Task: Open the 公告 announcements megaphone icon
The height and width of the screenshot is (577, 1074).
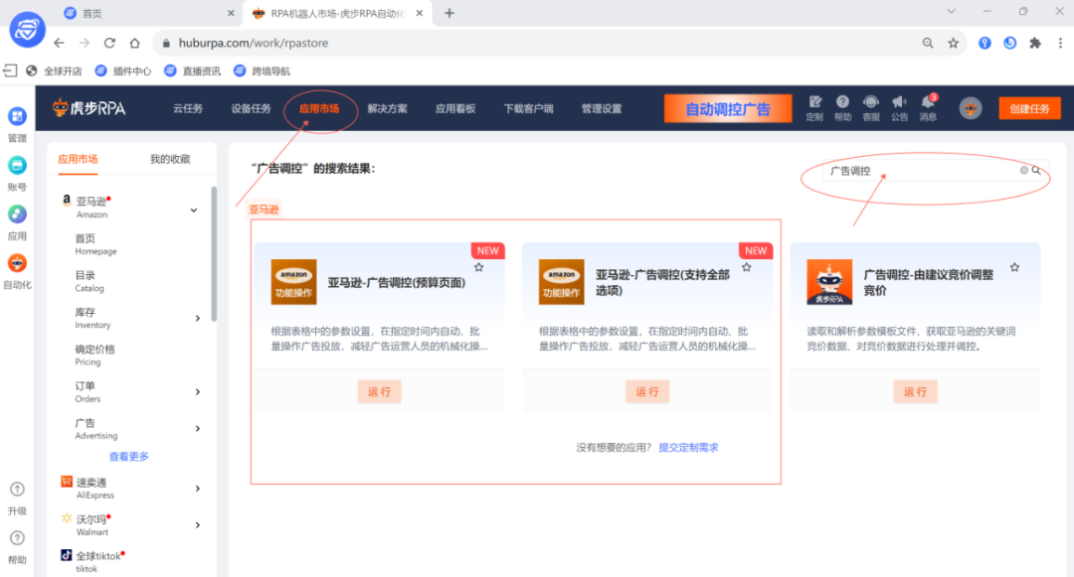Action: (x=899, y=108)
